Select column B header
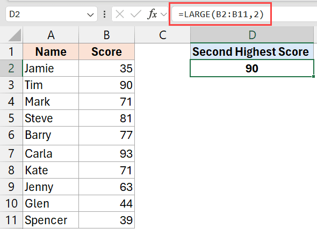The width and height of the screenshot is (317, 229). (x=106, y=35)
